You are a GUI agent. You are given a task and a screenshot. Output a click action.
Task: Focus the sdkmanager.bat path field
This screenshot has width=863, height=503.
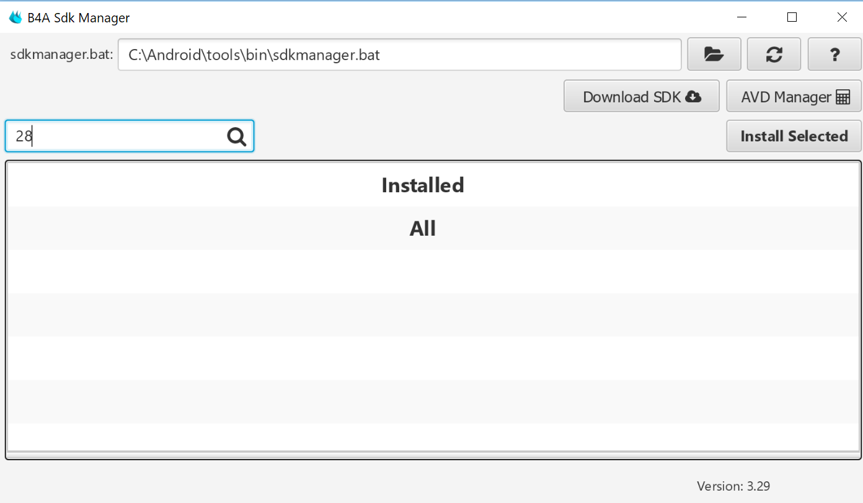point(400,55)
